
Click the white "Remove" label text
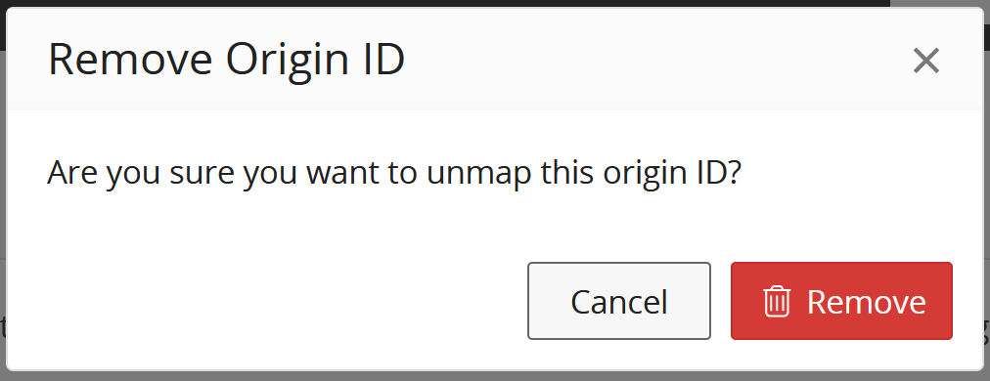(867, 302)
